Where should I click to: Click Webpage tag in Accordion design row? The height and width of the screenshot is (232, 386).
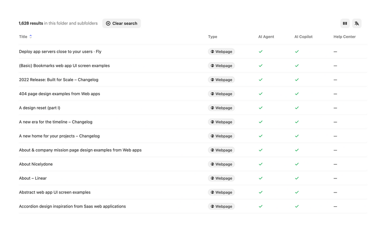tap(221, 206)
